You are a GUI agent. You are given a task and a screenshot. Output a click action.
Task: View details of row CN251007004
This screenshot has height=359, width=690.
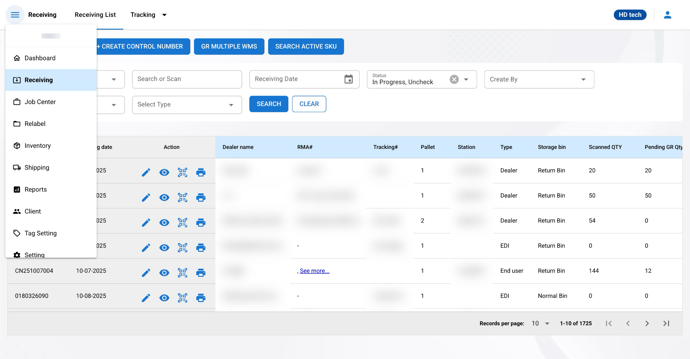pyautogui.click(x=164, y=273)
